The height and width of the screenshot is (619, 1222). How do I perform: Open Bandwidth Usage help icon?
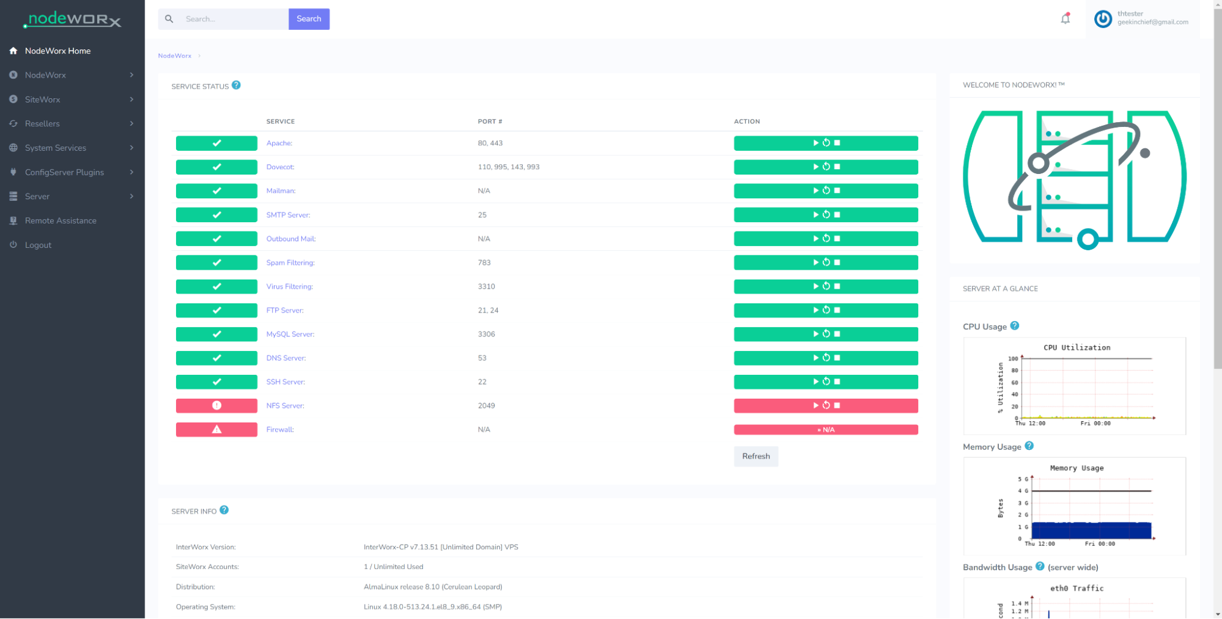click(1040, 567)
